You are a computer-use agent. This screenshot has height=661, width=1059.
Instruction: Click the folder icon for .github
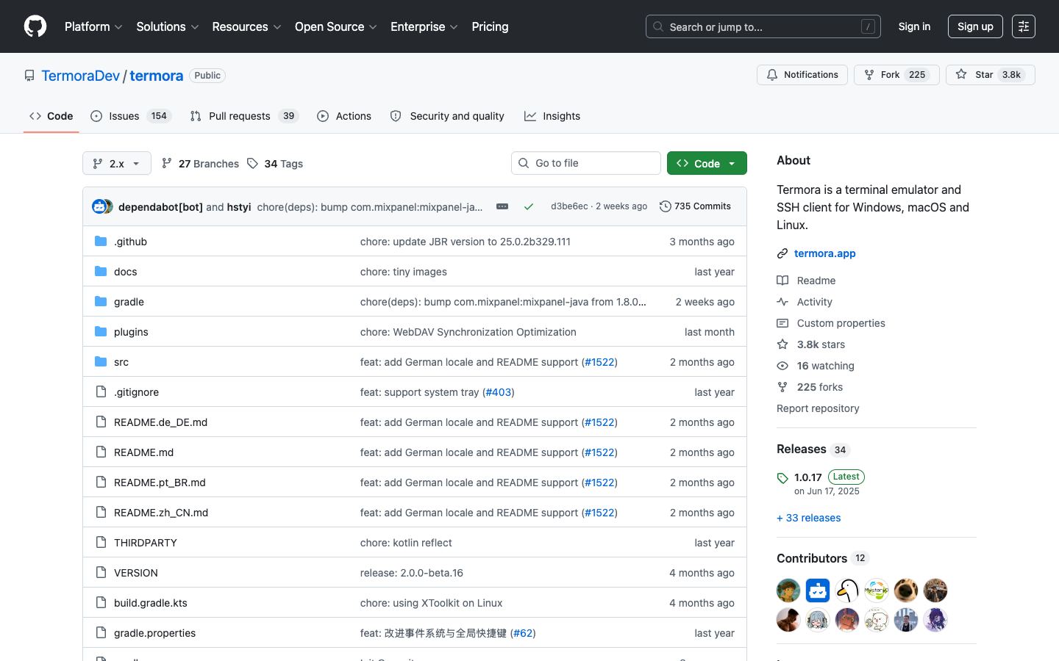101,242
